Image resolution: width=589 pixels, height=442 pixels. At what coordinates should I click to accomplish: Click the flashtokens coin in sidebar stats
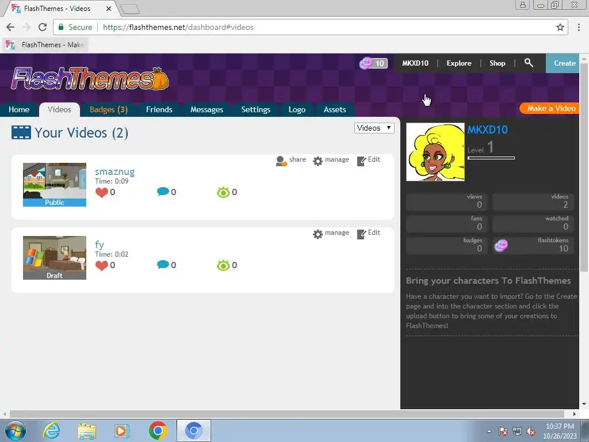(x=501, y=245)
